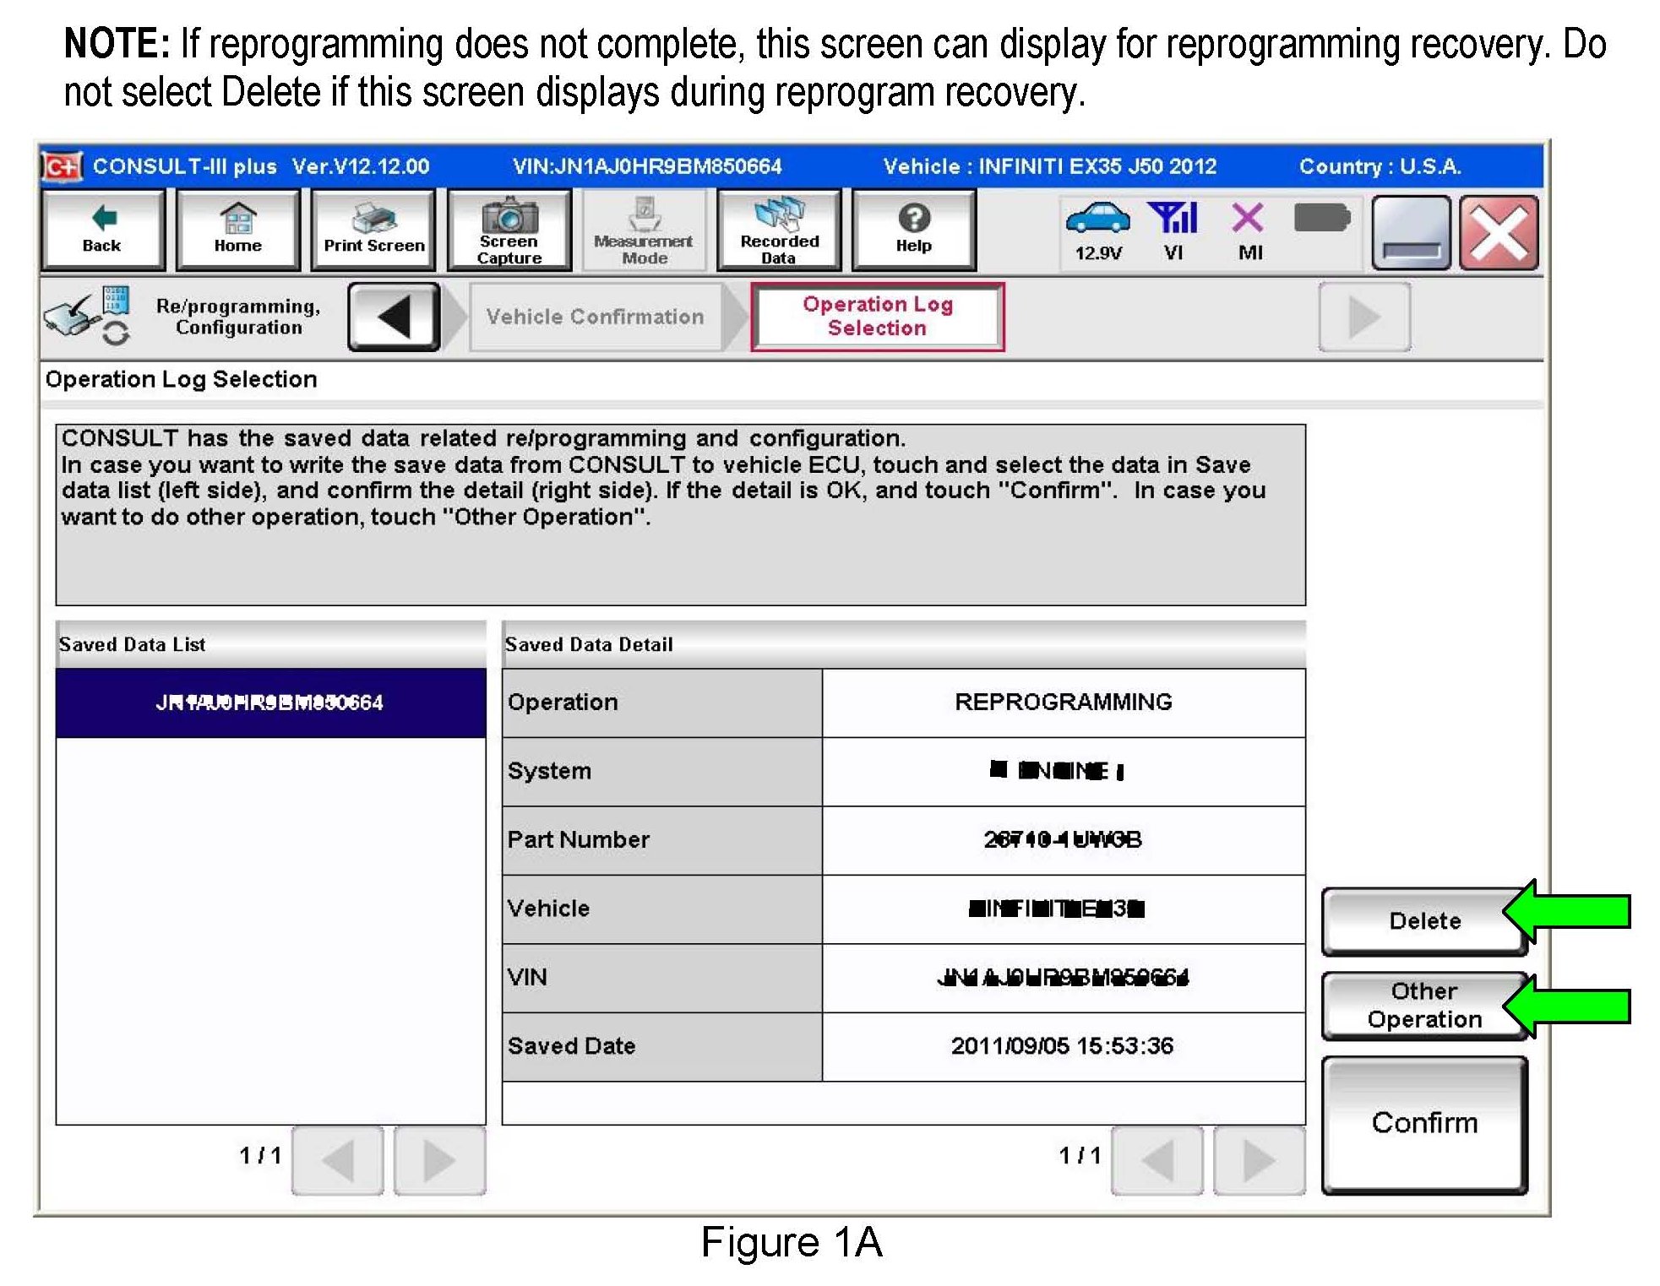Screen dimensions: 1660x1286
Task: Click black previous step arrow button
Action: (394, 317)
